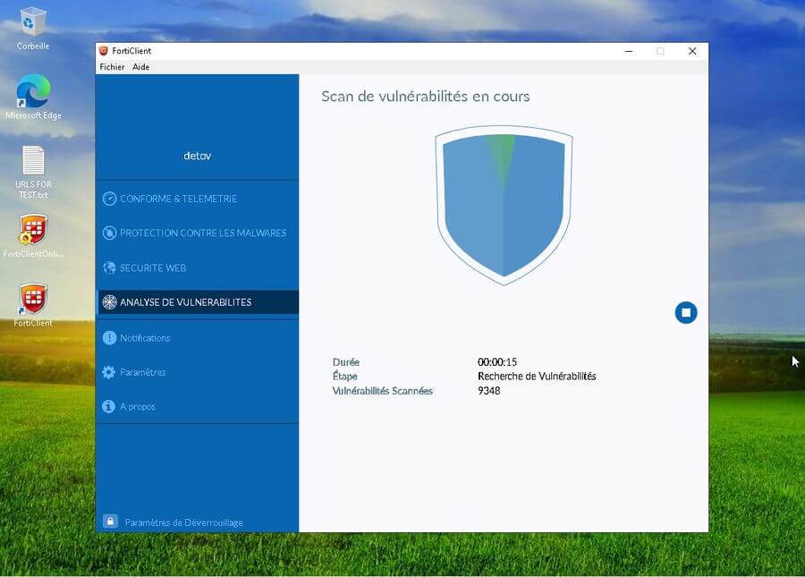Open Protection contre les malwares
The width and height of the screenshot is (805, 577).
point(197,233)
